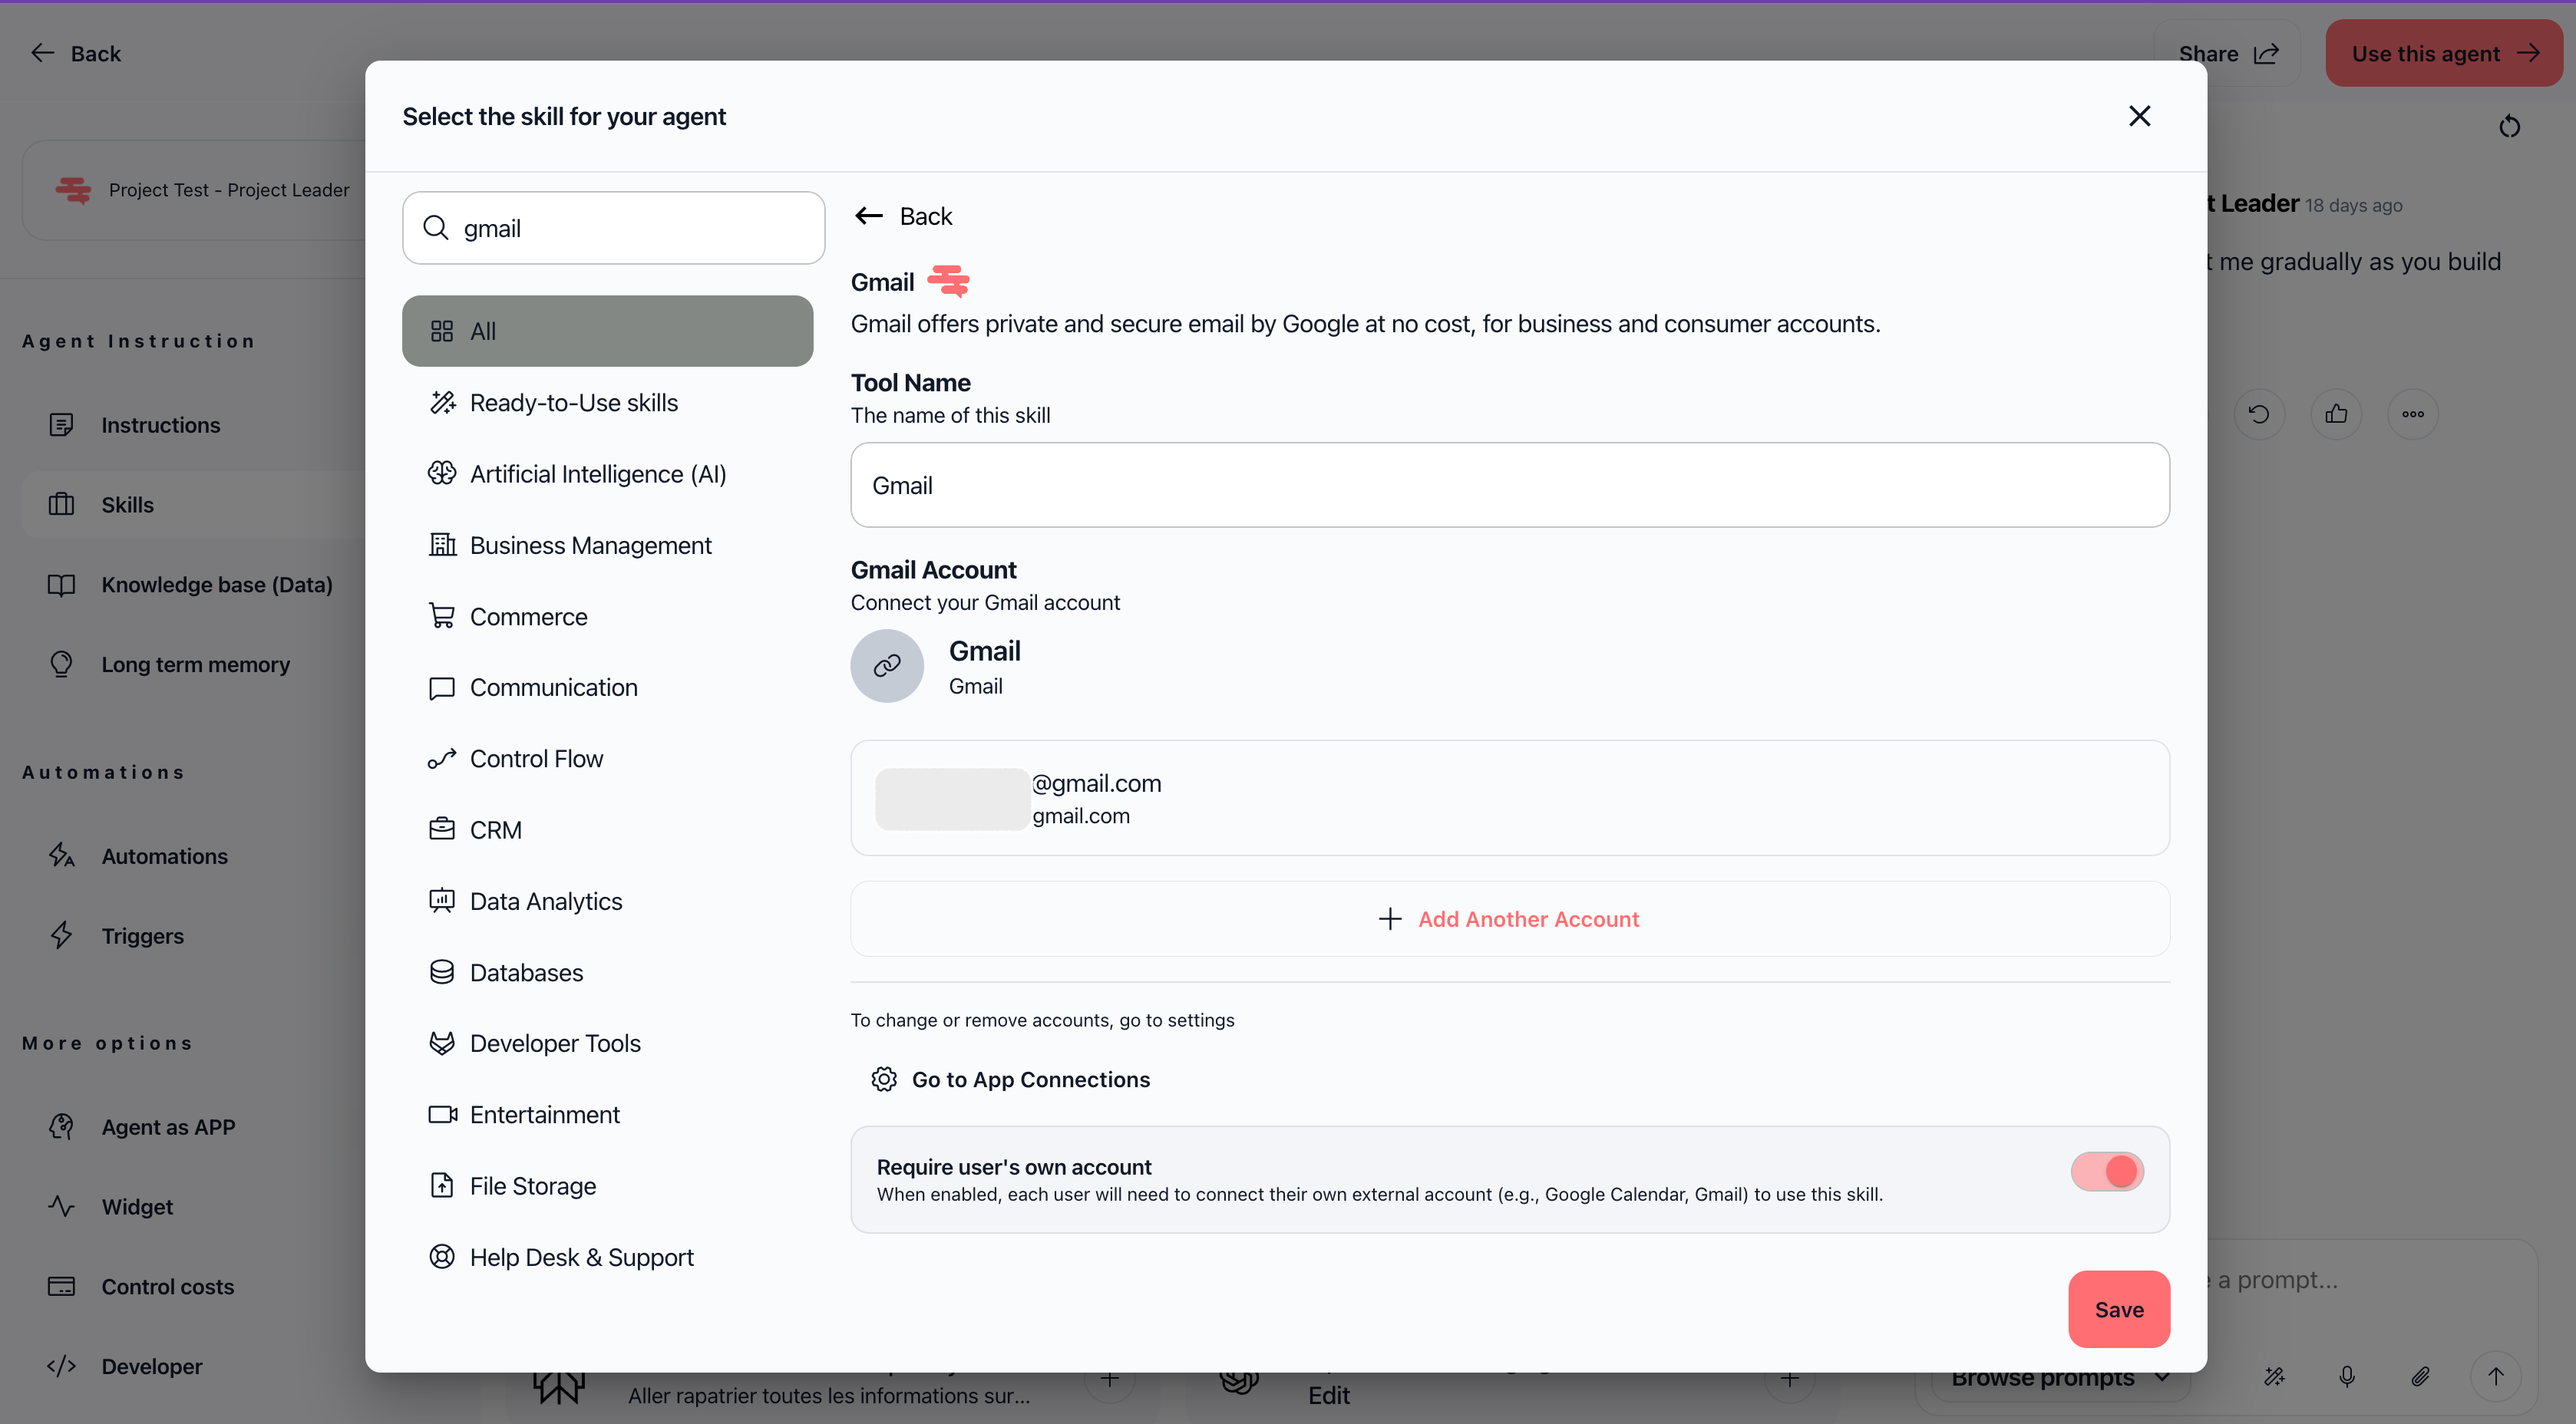2576x1424 pixels.
Task: Click the Tool Name input field
Action: tap(1510, 485)
